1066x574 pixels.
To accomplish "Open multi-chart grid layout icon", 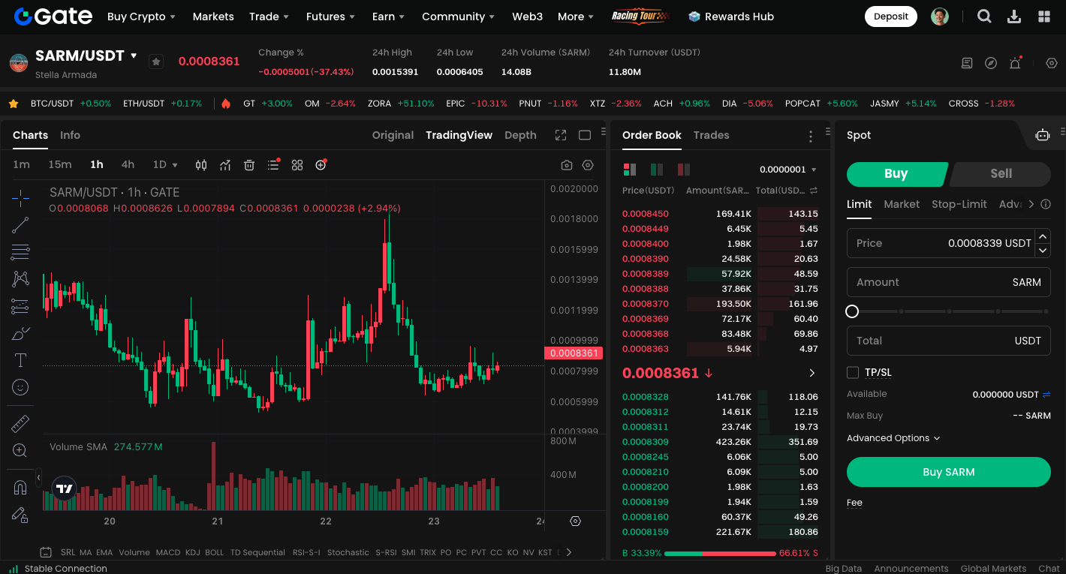I will coord(297,165).
